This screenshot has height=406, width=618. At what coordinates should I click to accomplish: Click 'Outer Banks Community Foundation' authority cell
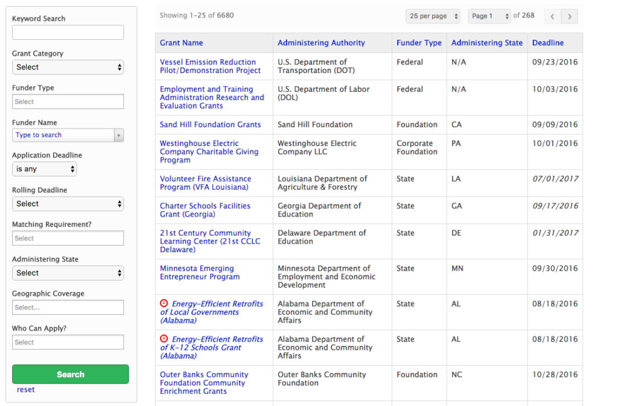click(322, 378)
